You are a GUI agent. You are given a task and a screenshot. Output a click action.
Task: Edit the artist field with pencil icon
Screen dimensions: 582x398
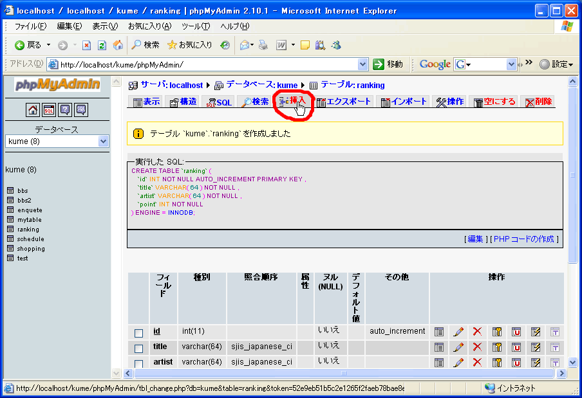(x=458, y=363)
